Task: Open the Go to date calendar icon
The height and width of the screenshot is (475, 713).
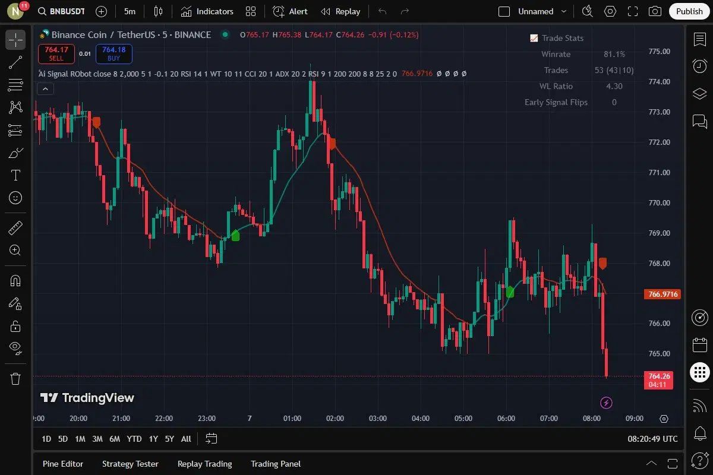Action: coord(212,439)
